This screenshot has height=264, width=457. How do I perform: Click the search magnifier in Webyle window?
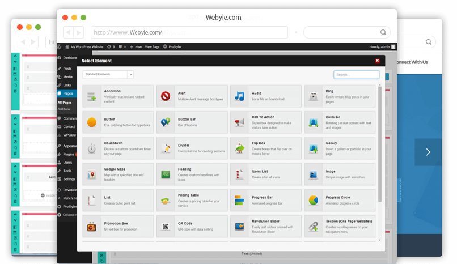(383, 32)
